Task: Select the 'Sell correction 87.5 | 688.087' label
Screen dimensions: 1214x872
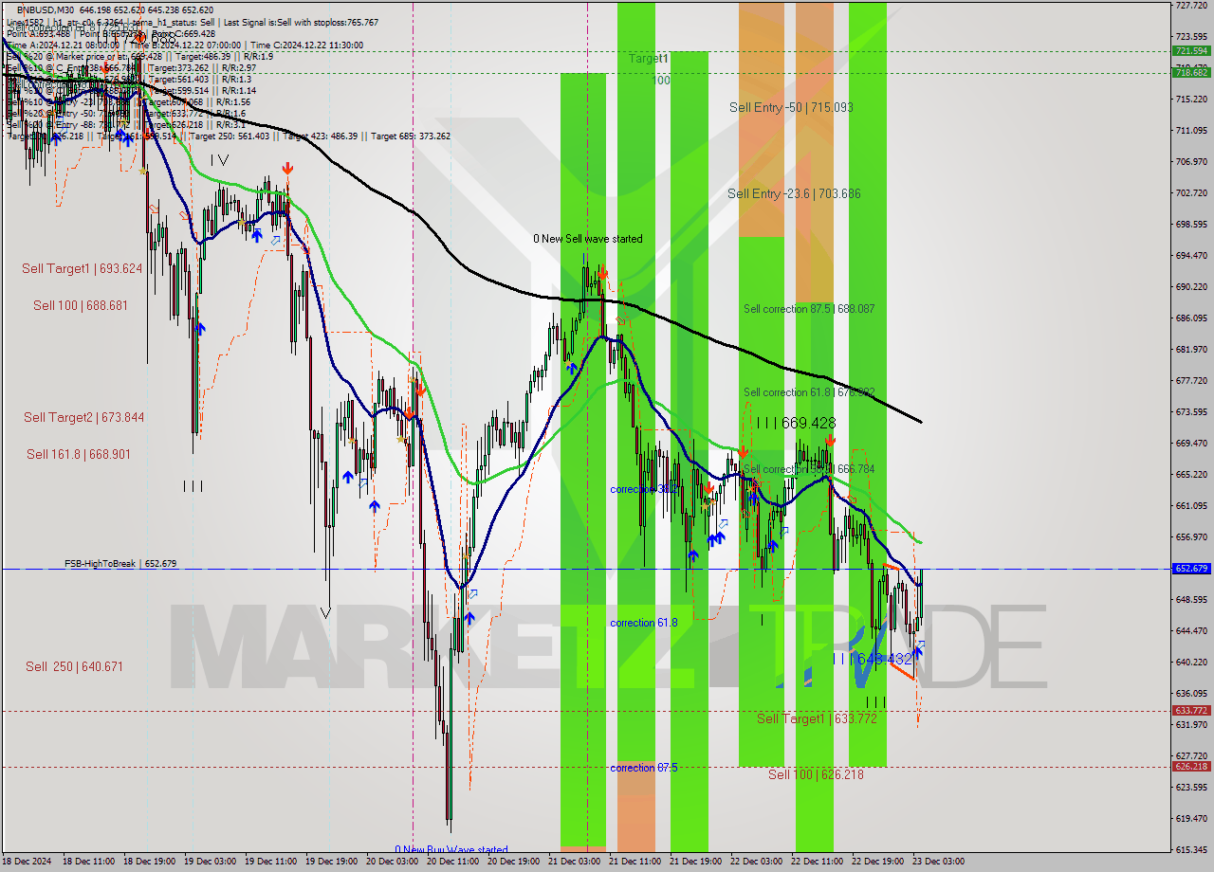Action: coord(809,309)
